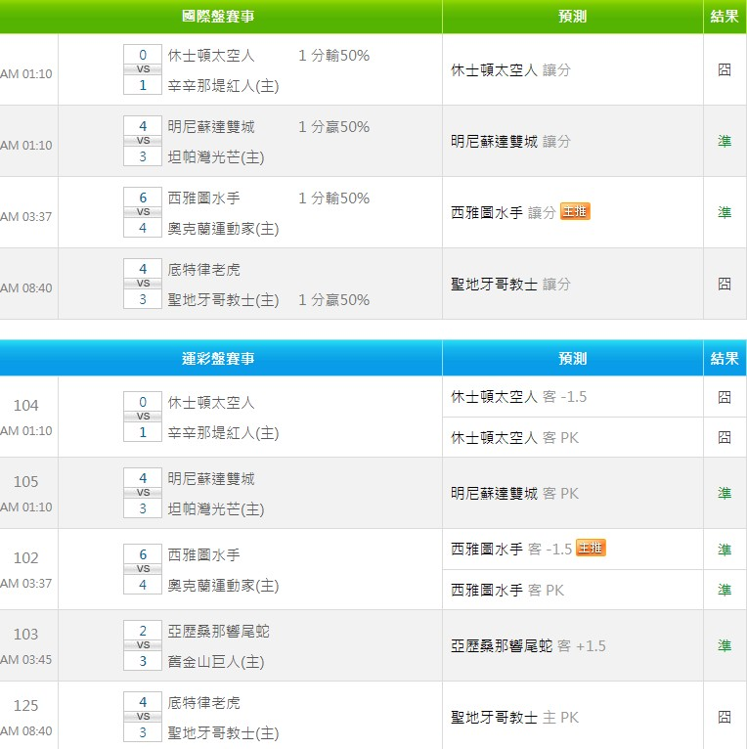Click 舊金山巨人(主) team name
Viewport: 747px width, 749px height.
tap(216, 662)
